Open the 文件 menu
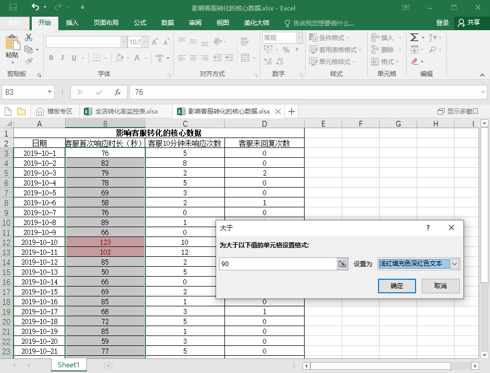 point(14,23)
